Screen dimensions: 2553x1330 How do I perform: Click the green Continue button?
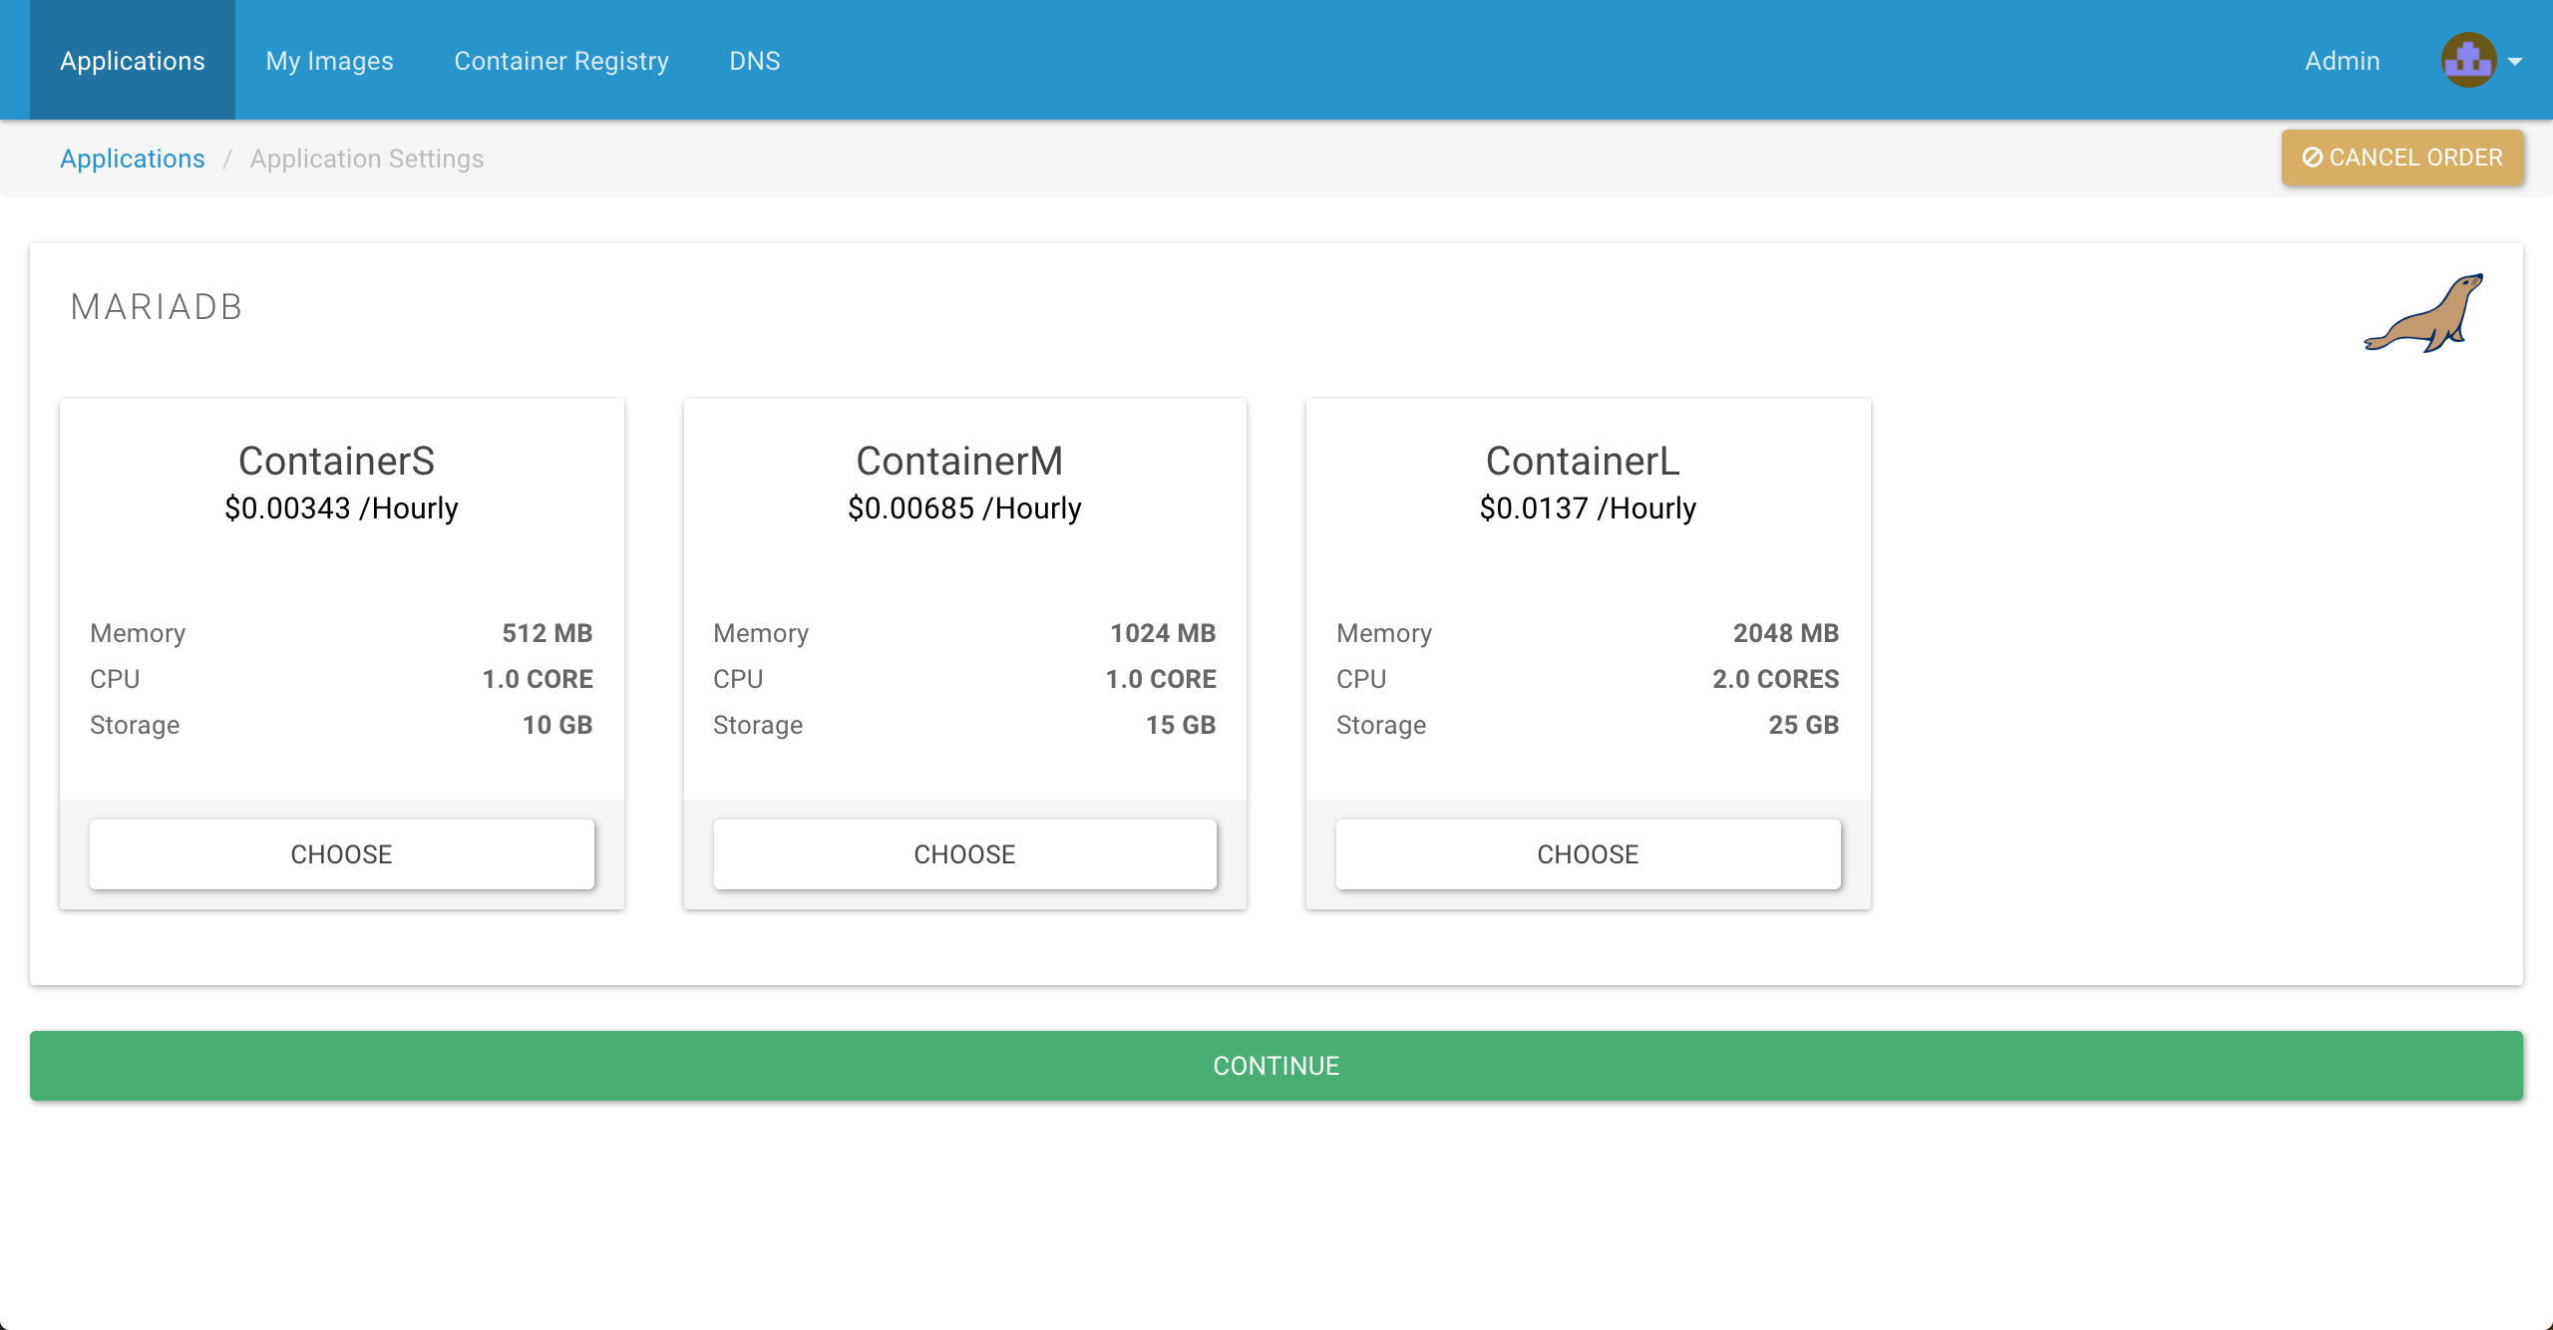tap(1276, 1066)
